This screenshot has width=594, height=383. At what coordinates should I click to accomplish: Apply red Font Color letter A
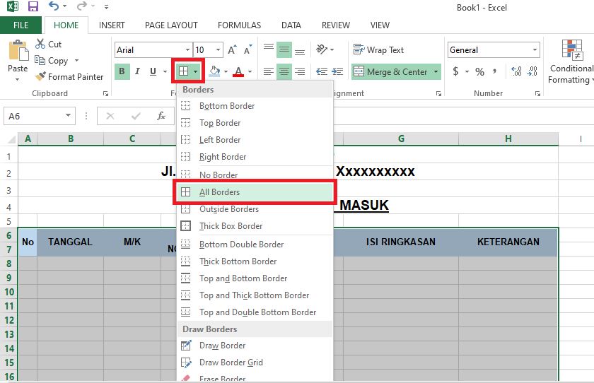(x=238, y=71)
